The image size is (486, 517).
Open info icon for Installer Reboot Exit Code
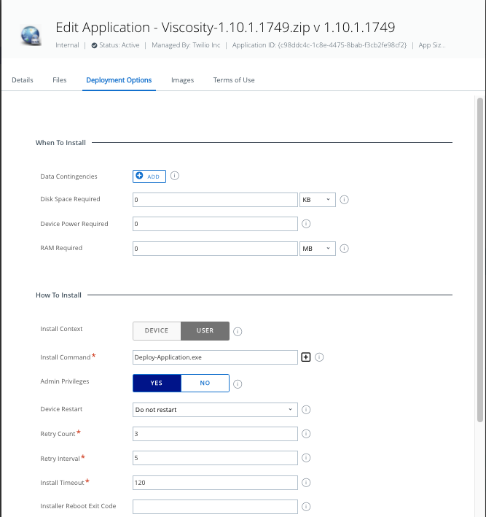tap(306, 507)
